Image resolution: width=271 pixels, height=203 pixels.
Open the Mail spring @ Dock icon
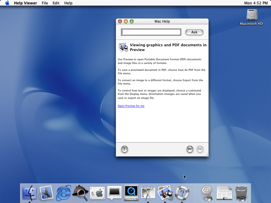tap(207, 193)
